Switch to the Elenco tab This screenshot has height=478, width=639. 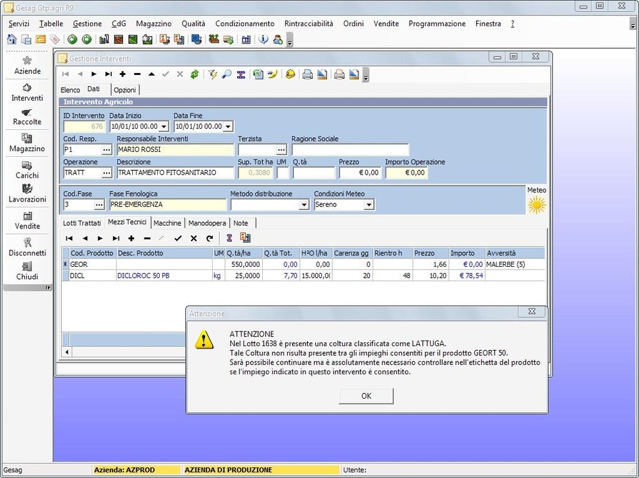tap(70, 90)
